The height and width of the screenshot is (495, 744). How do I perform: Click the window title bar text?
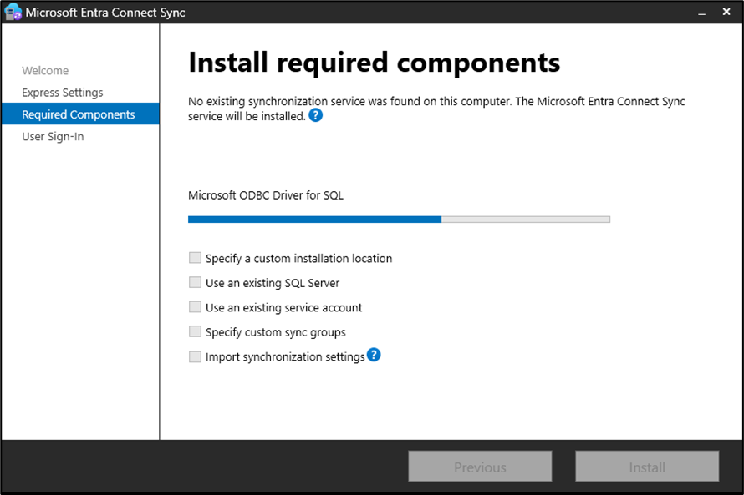(105, 13)
